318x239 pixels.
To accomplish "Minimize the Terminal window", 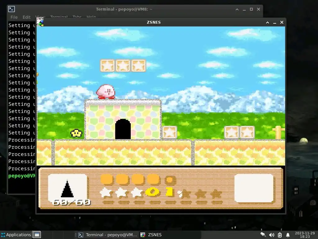I will point(244,9).
